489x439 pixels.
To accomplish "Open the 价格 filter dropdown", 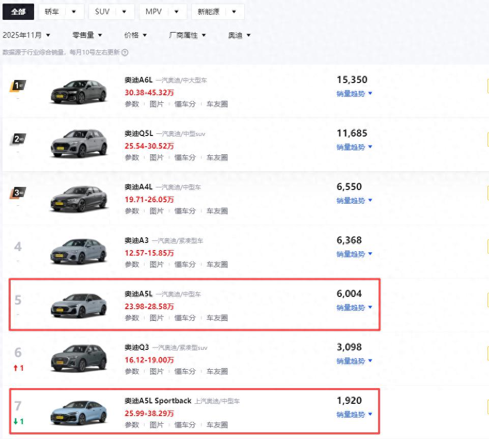I will pyautogui.click(x=135, y=35).
